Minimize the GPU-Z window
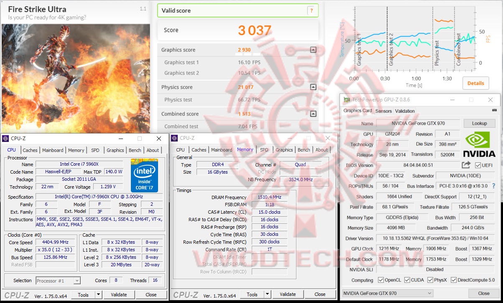 coord(452,100)
